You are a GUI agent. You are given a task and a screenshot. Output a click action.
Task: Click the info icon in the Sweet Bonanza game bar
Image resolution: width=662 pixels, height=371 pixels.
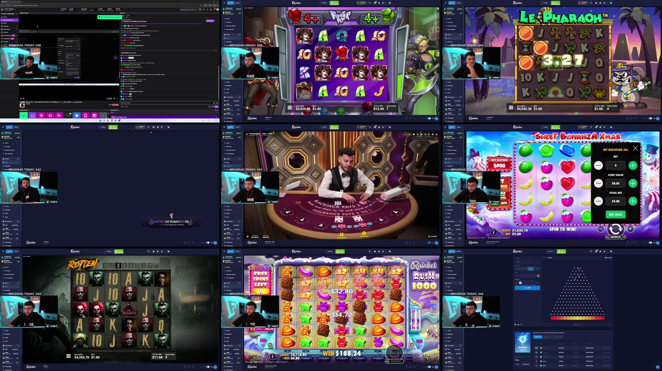[x=494, y=232]
